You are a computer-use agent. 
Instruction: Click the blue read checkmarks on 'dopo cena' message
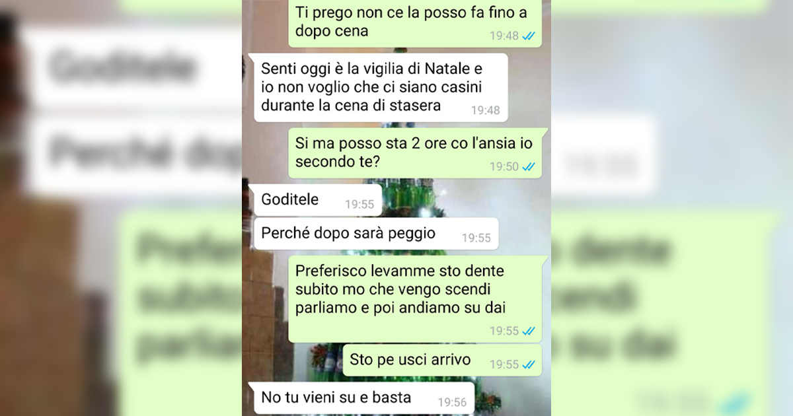coord(529,36)
